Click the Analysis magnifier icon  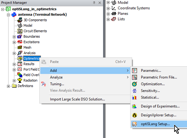tap(20, 53)
